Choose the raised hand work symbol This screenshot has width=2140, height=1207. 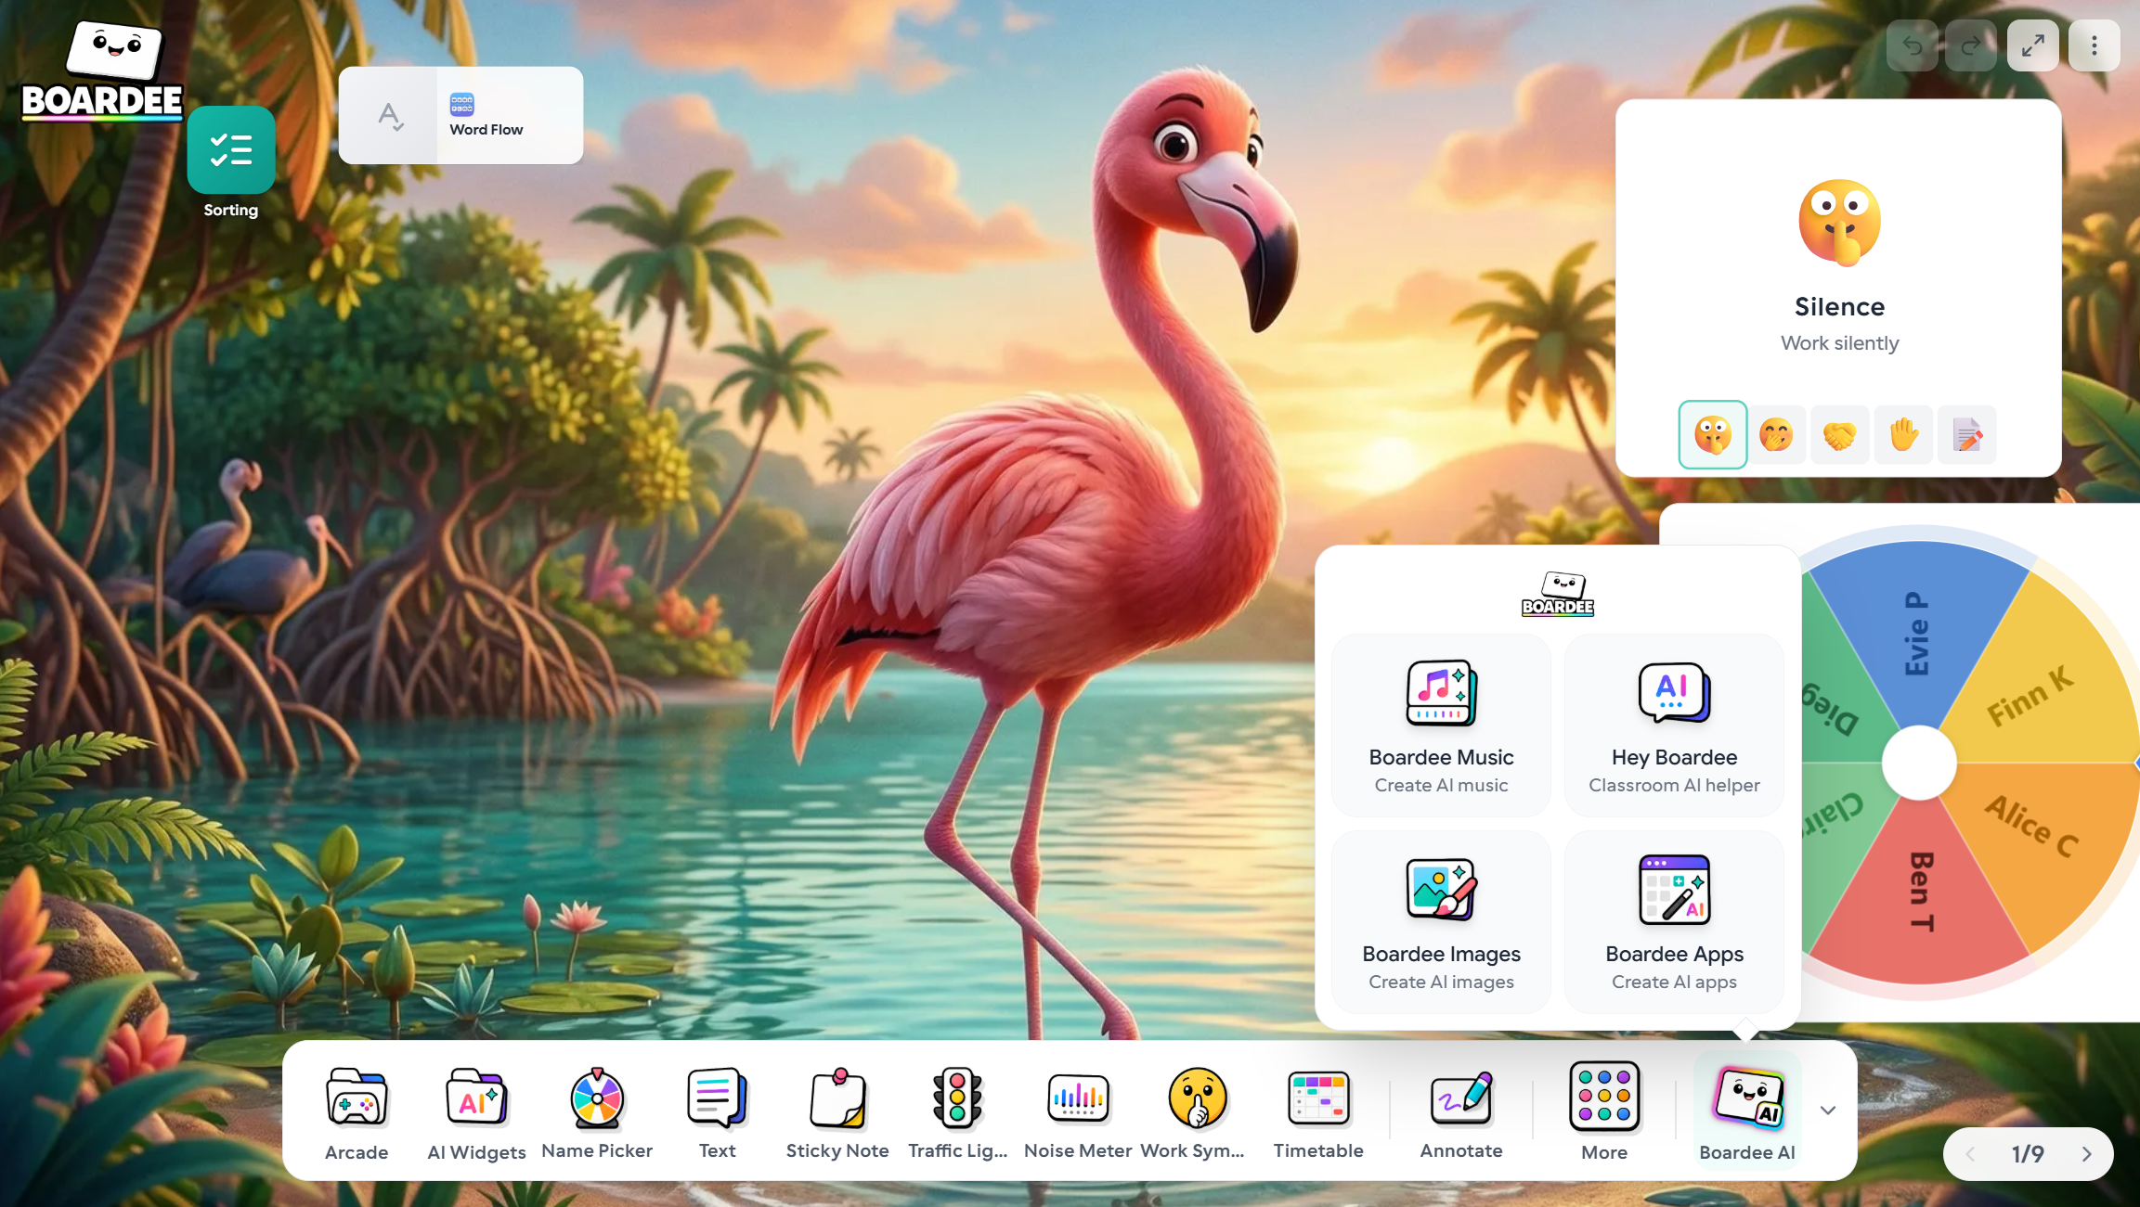pyautogui.click(x=1903, y=434)
